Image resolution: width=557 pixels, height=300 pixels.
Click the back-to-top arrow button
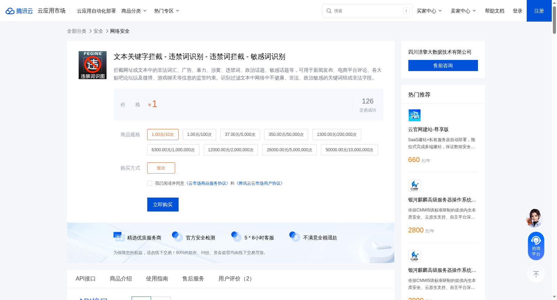536,274
